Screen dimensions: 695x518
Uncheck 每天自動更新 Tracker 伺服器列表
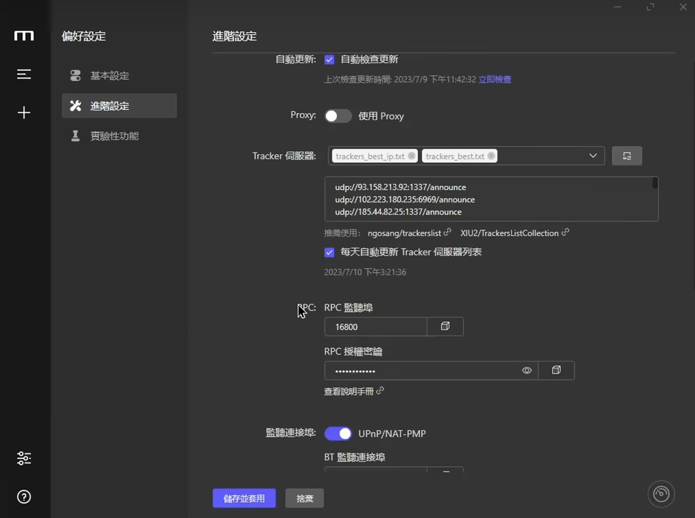(329, 252)
